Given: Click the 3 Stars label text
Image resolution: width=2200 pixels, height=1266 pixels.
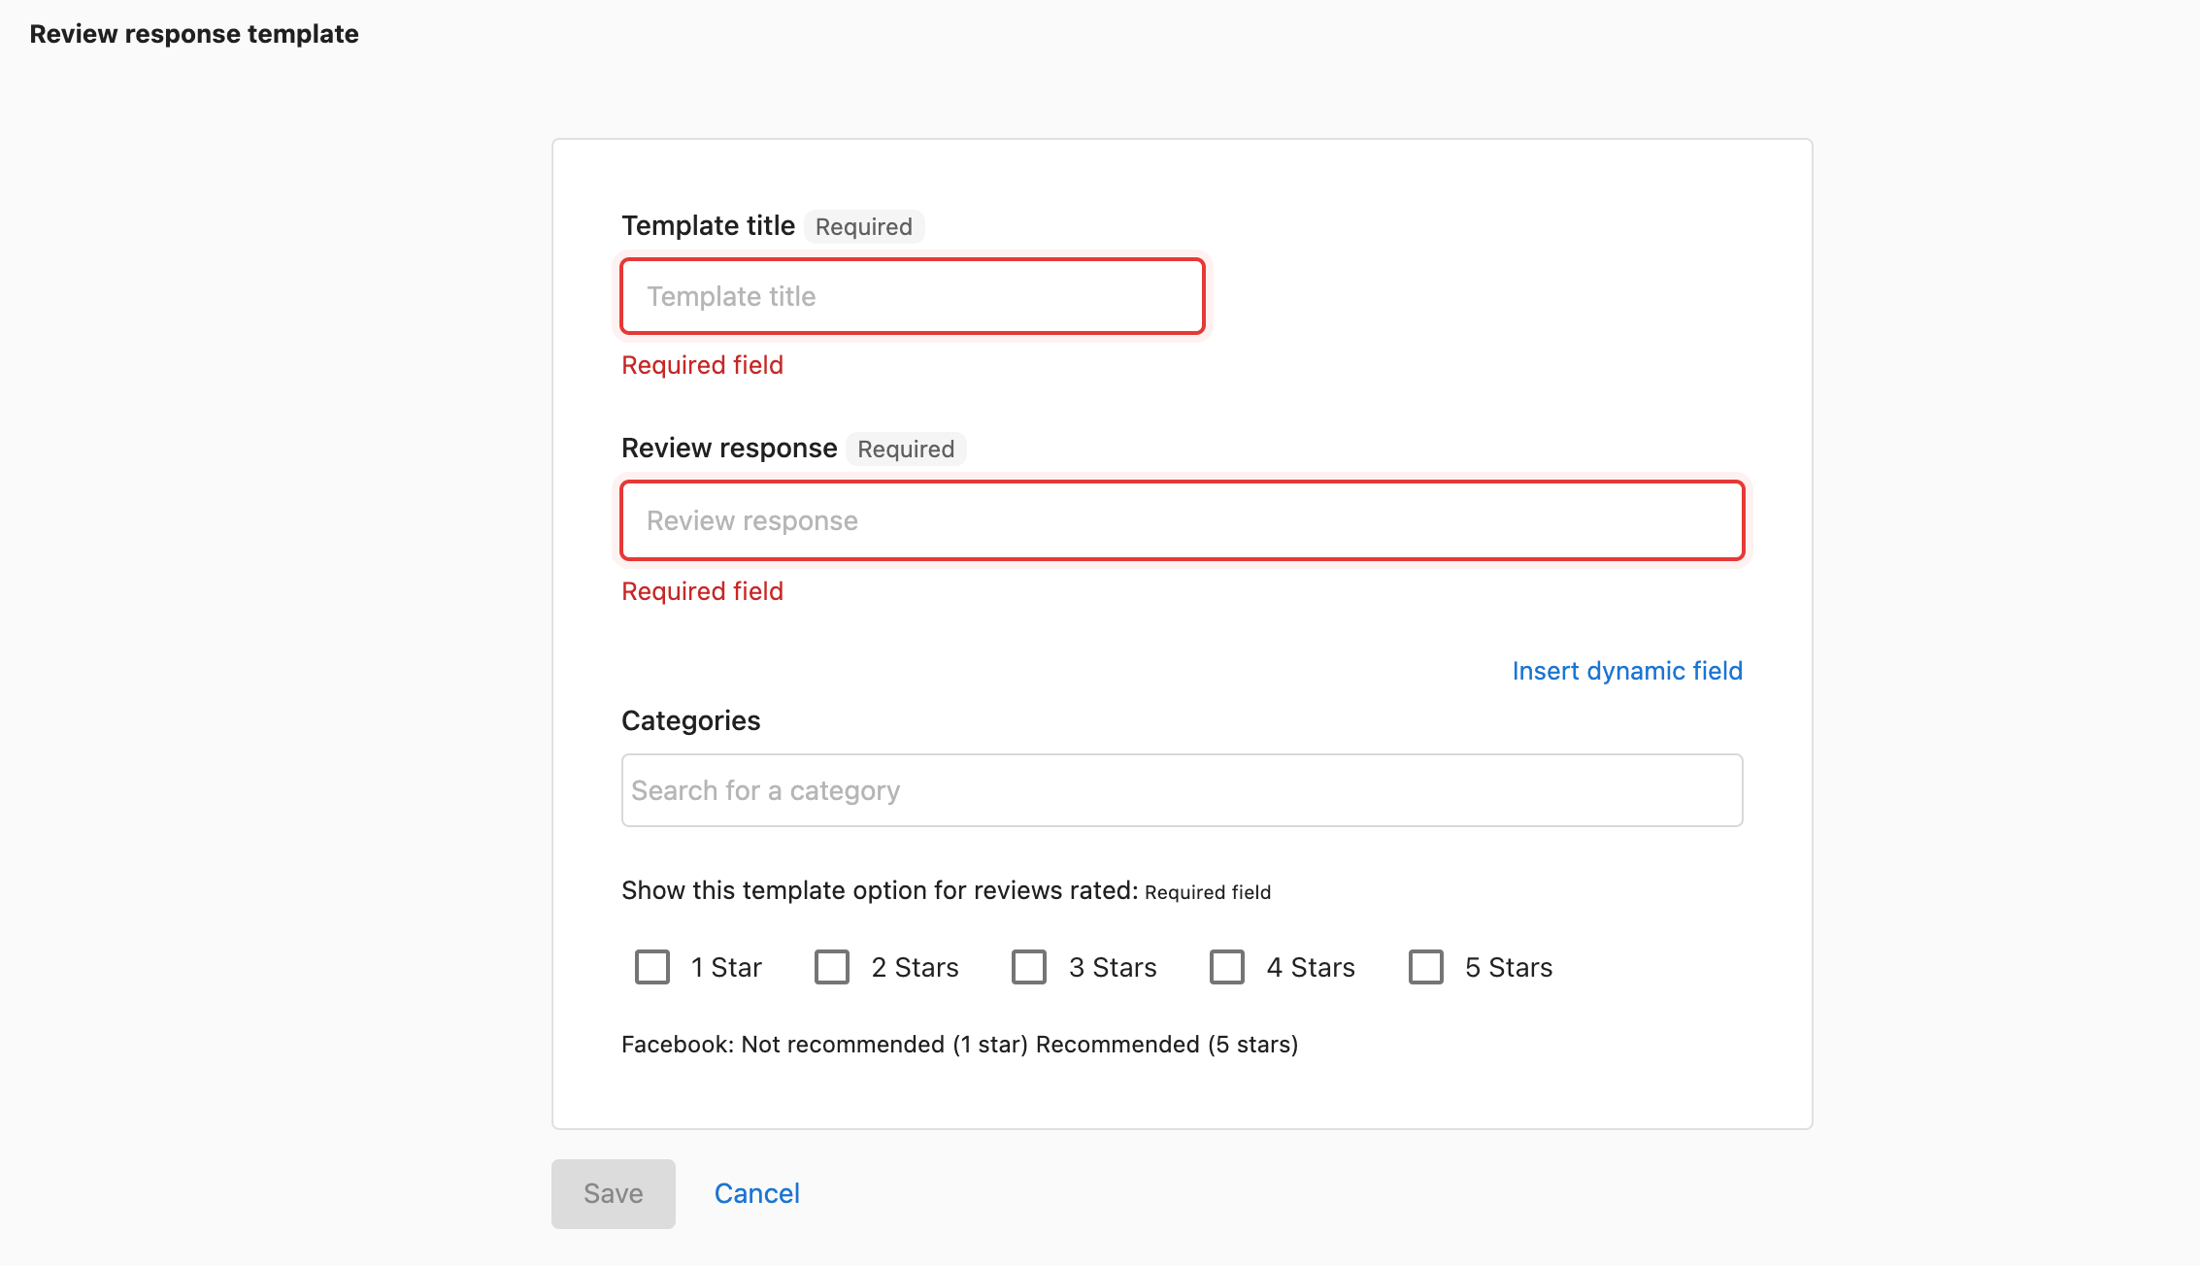Looking at the screenshot, I should [1113, 968].
